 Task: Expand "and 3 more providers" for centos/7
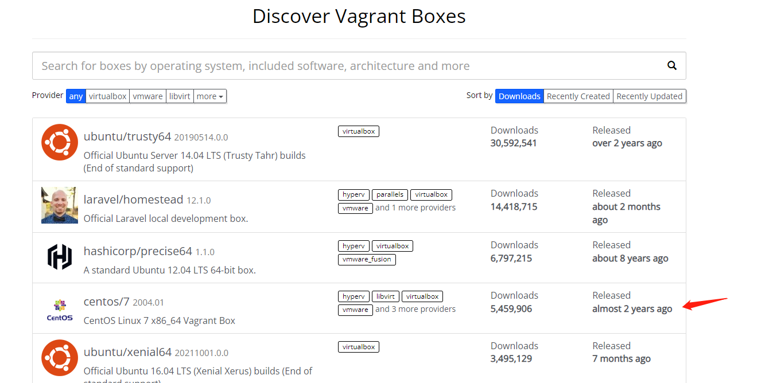pos(415,308)
